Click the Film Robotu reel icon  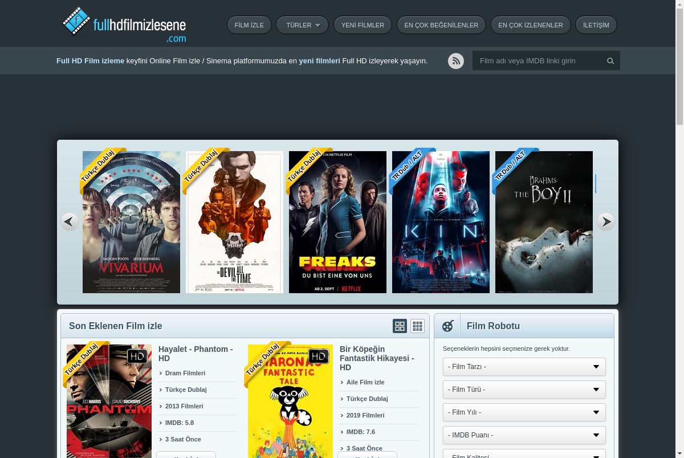[x=448, y=326]
